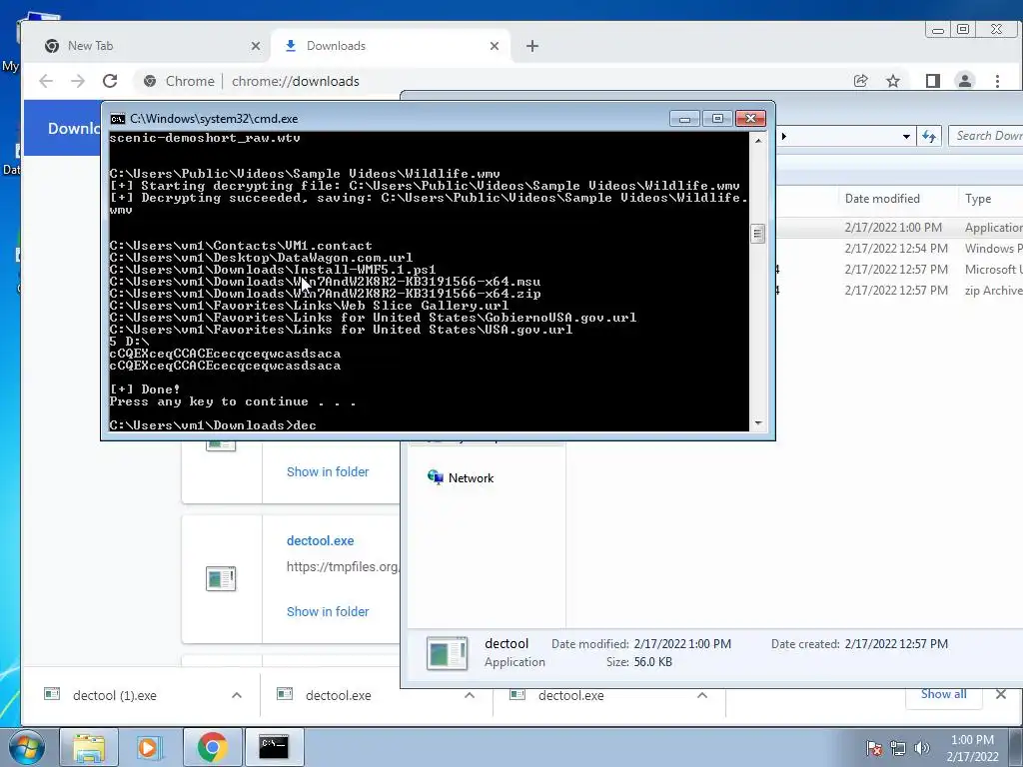Click cmd.exe taskbar icon
This screenshot has width=1023, height=767.
pyautogui.click(x=274, y=747)
